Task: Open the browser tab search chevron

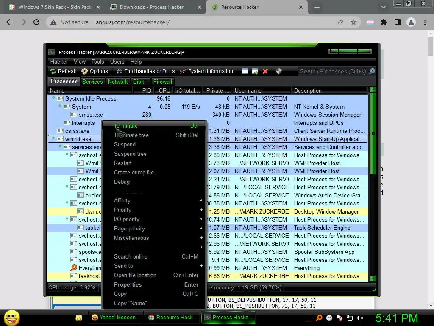Action: coord(383,7)
